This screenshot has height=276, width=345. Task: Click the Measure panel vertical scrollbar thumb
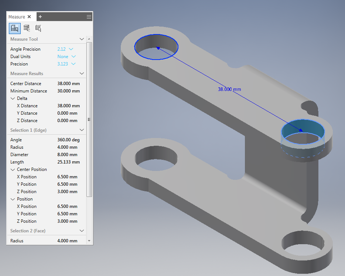click(89, 119)
